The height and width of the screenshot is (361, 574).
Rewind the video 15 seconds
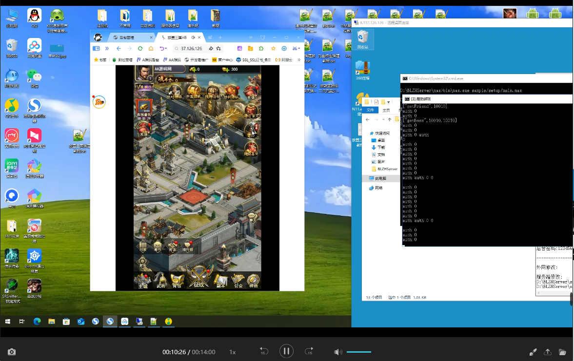coord(263,351)
